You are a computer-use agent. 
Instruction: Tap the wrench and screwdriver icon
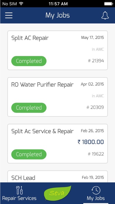[x=19, y=190]
